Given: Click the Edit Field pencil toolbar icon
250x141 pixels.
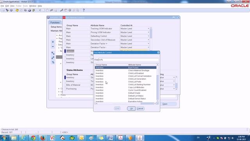Looking at the screenshot, I should point(62,10).
